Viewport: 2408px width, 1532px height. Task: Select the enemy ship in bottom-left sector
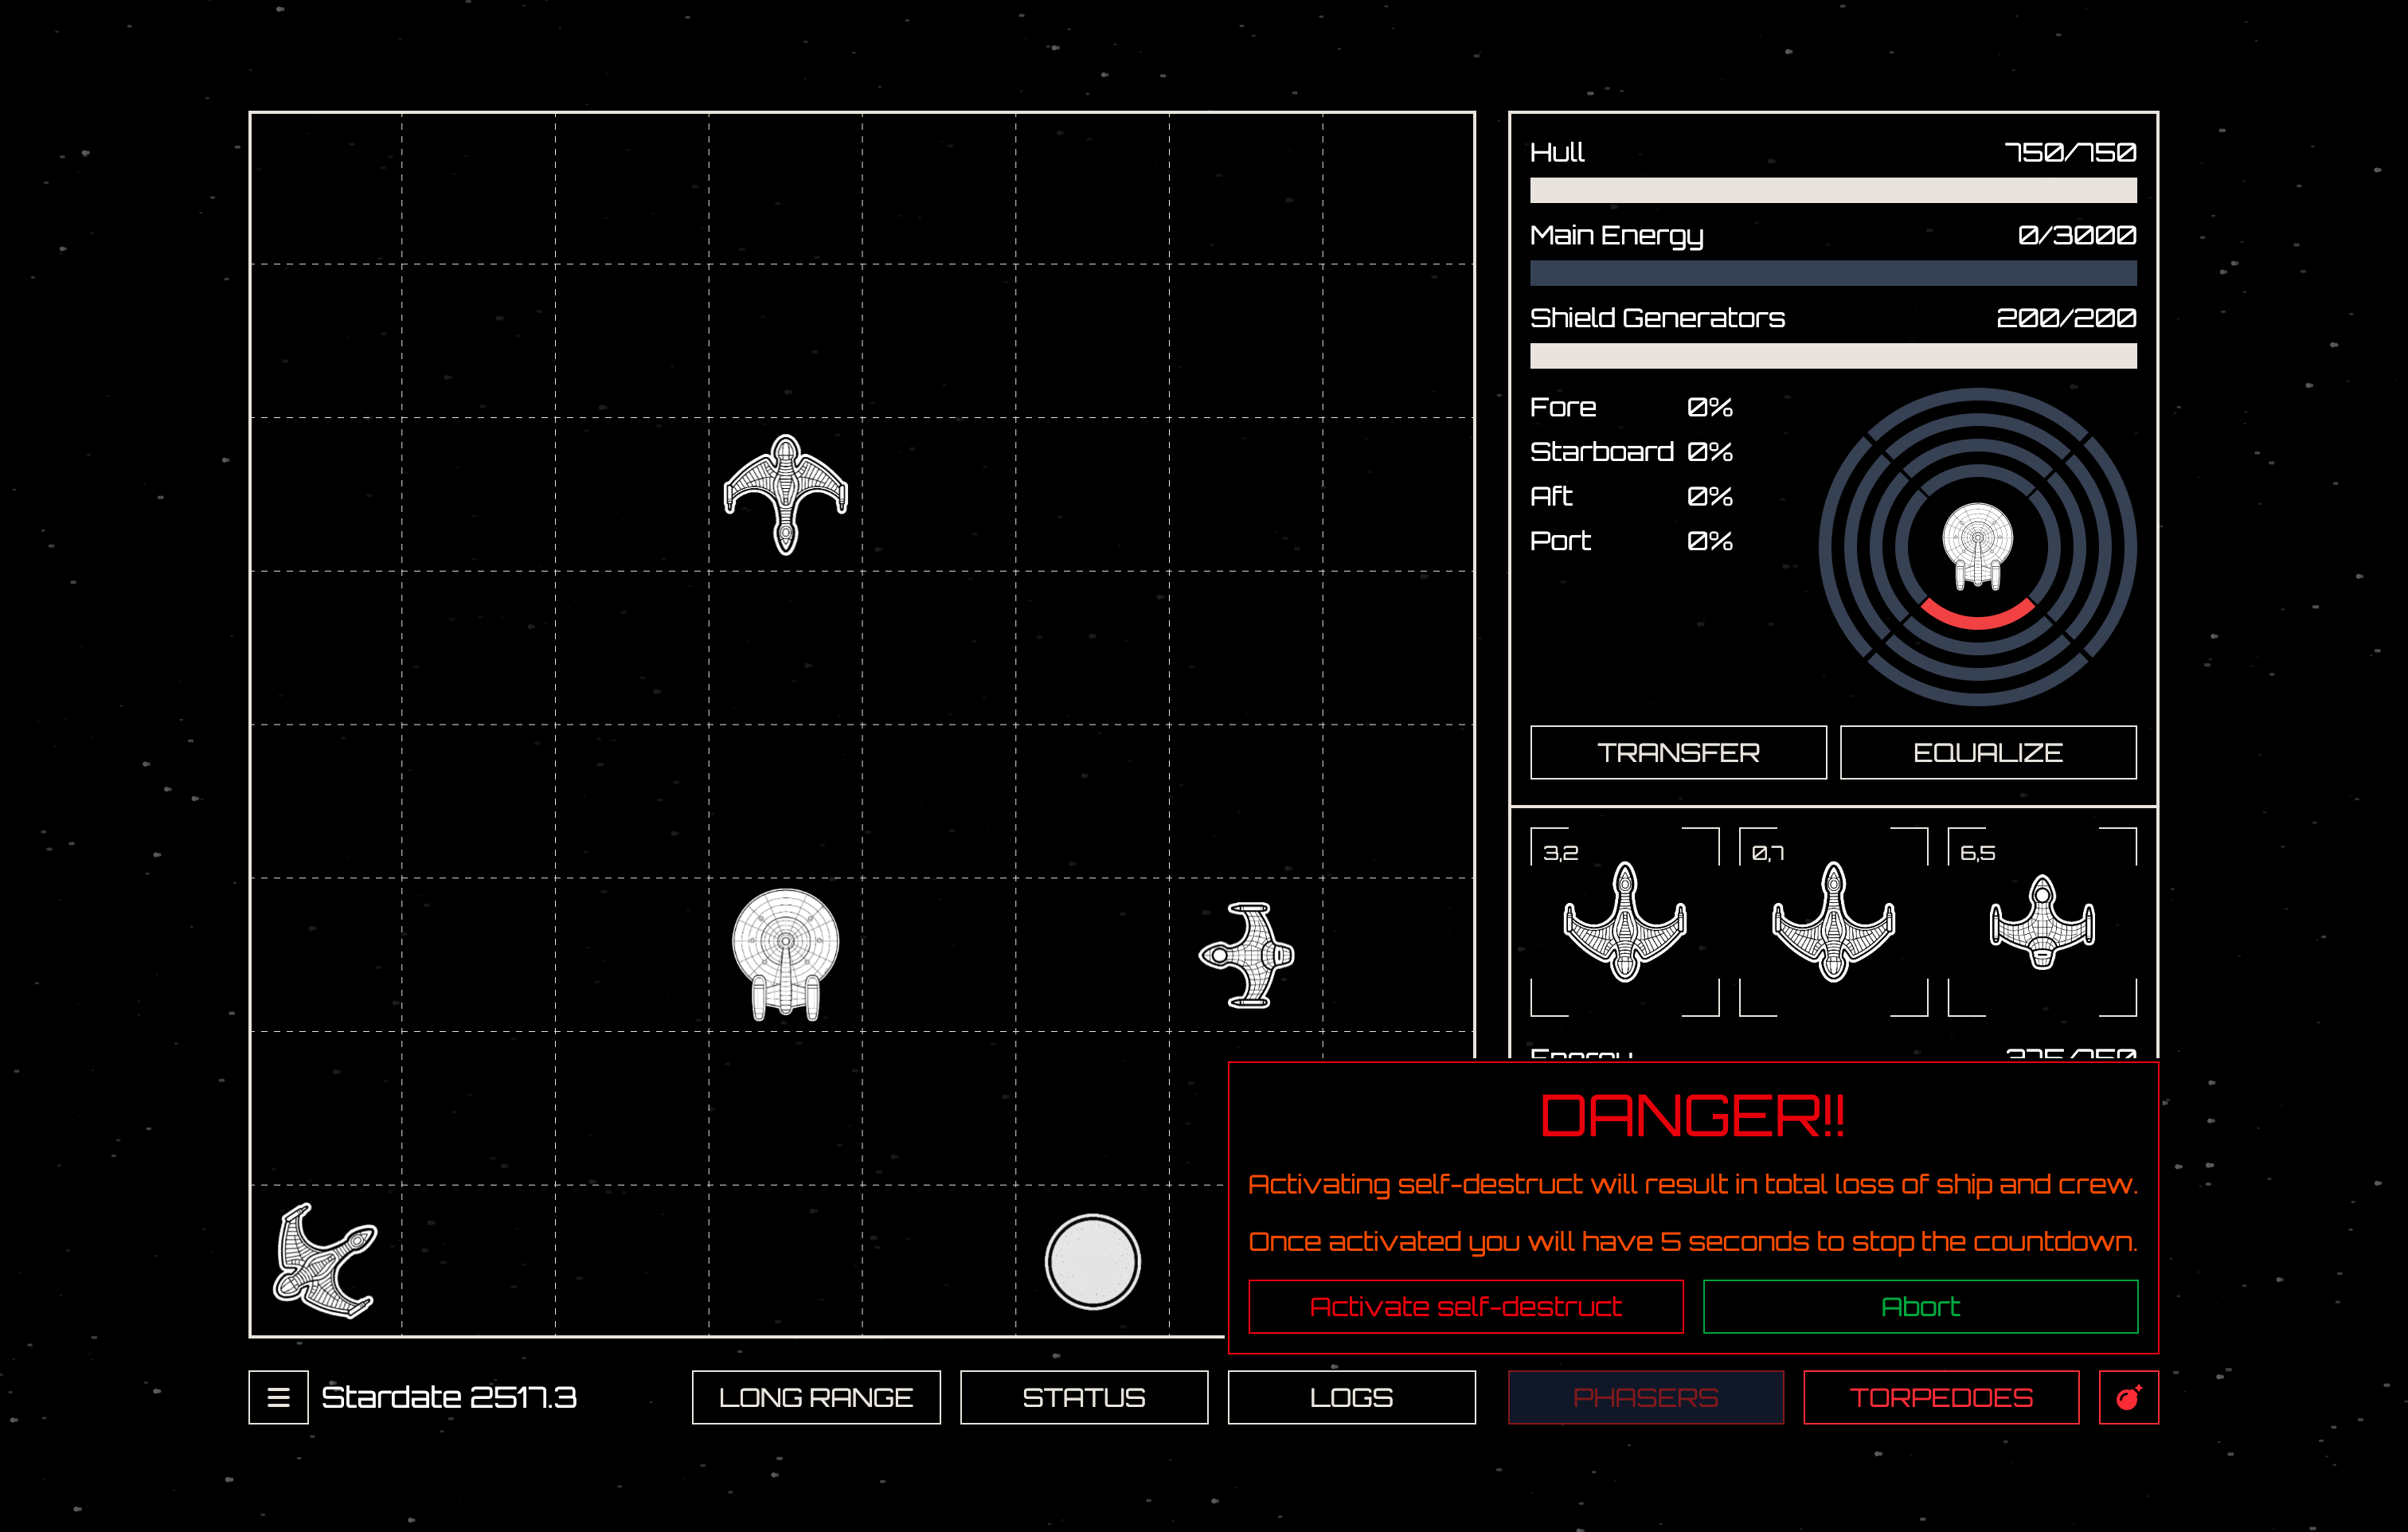point(325,1261)
